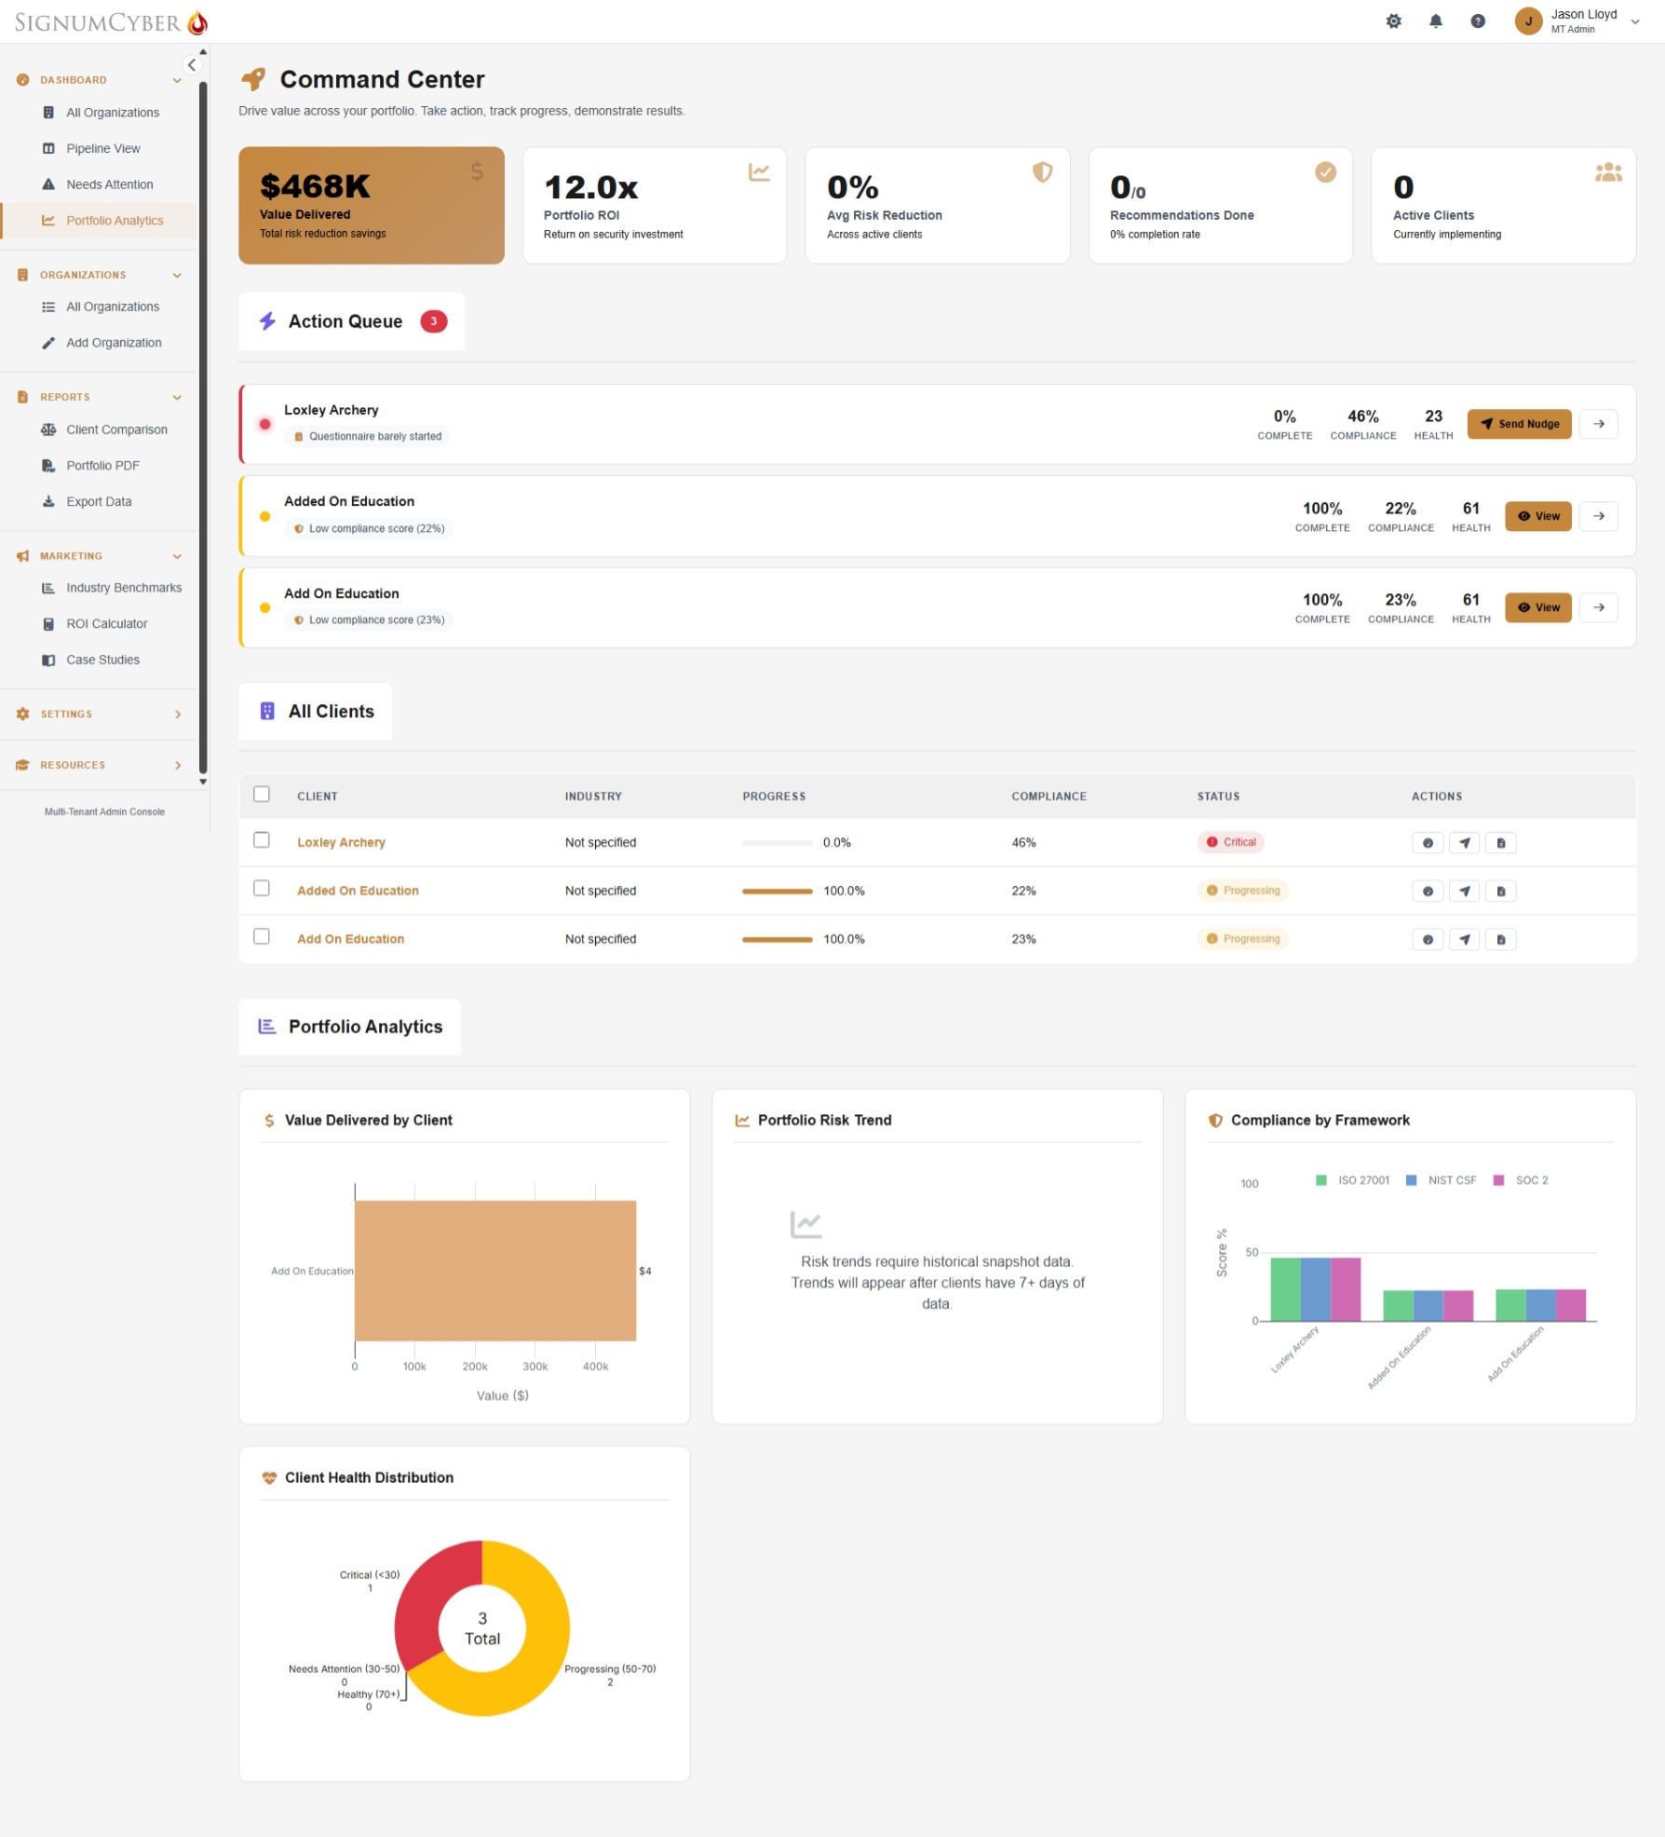
Task: Open the report document icon for Added On Education
Action: click(x=1500, y=891)
